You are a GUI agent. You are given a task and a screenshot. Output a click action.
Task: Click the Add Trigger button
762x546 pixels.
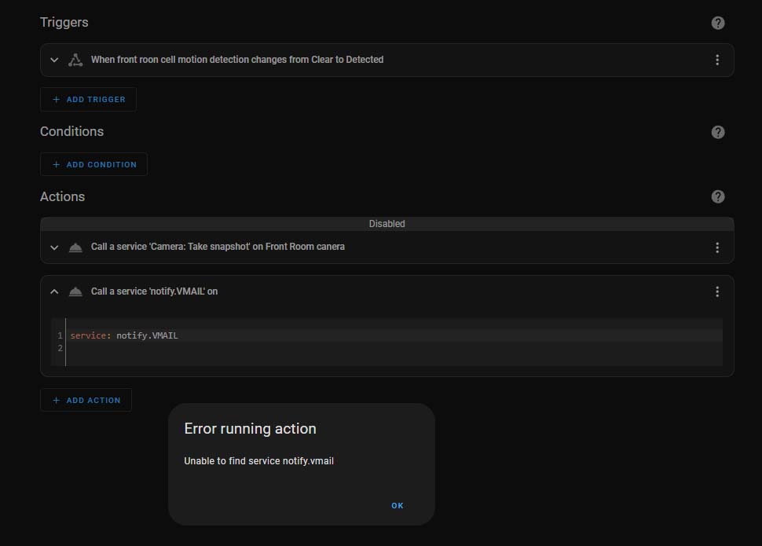coord(89,99)
